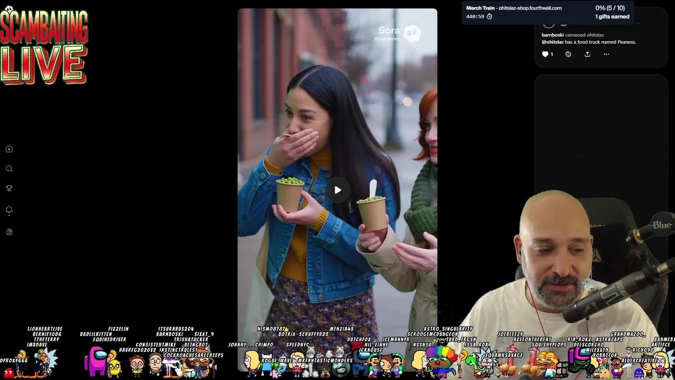Click the ohitslaz-shop.fourthwall.com link

click(x=530, y=8)
